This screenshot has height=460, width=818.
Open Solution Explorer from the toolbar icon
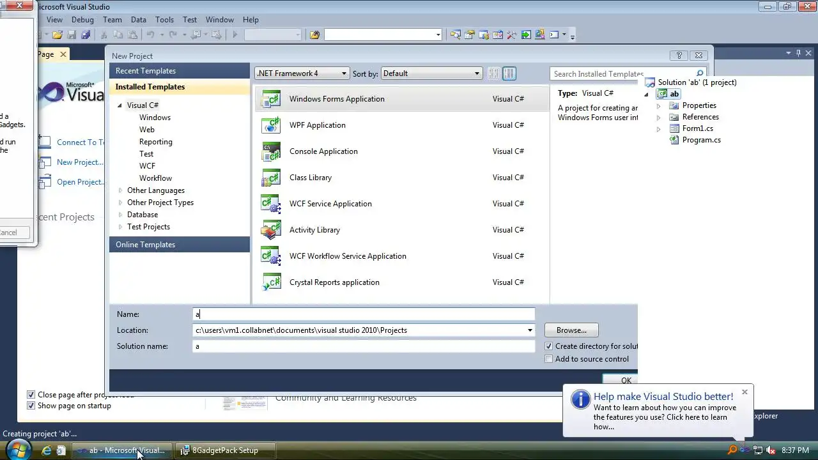click(455, 34)
